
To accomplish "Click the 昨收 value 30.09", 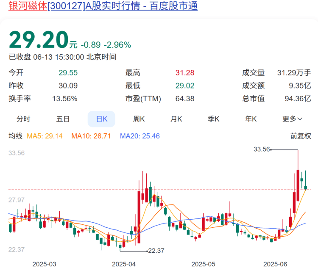I will 68,86.
